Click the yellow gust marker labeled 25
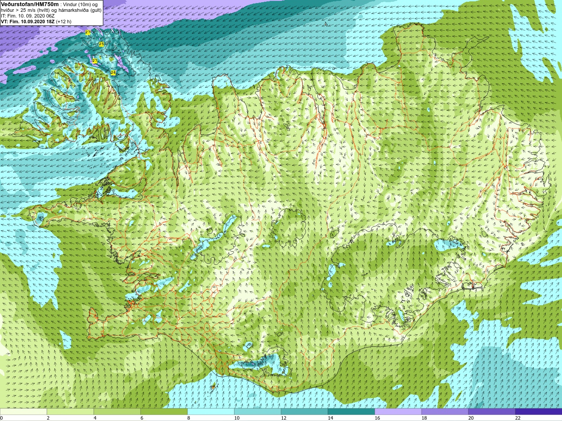The height and width of the screenshot is (421, 562). click(101, 44)
